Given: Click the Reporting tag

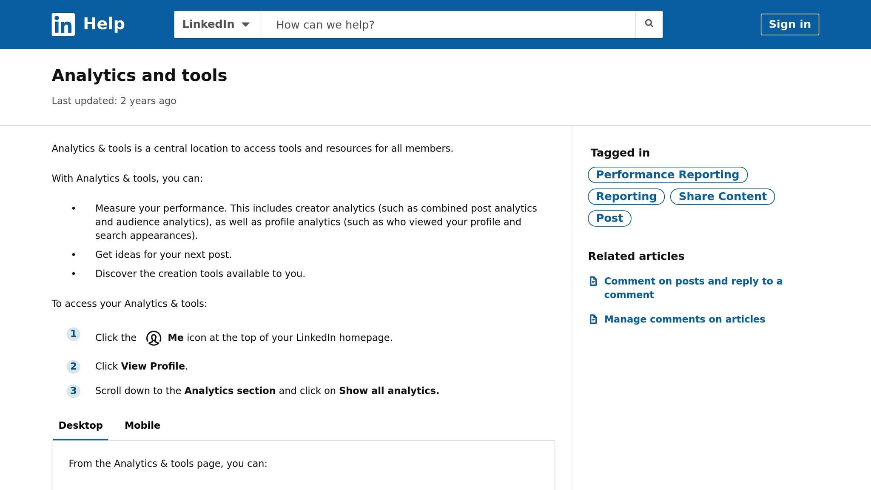Looking at the screenshot, I should [626, 196].
